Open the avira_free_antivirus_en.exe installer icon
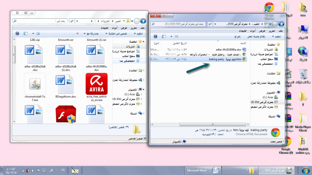 [96, 84]
